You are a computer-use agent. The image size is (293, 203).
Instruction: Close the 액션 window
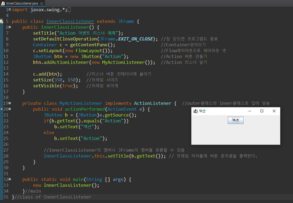(x=274, y=111)
